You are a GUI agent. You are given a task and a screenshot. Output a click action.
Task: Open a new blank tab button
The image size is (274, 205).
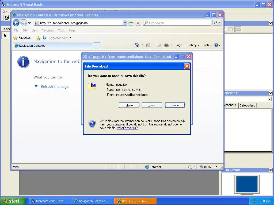coord(97,46)
